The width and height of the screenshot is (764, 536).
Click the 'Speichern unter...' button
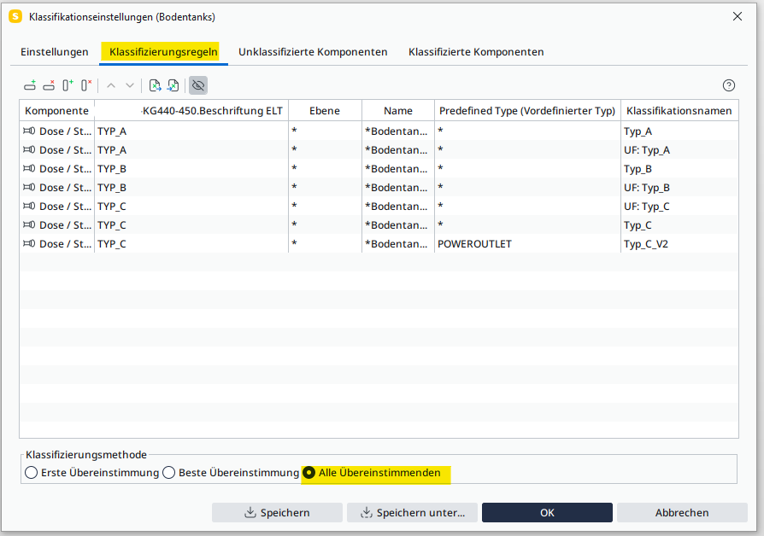pos(412,513)
